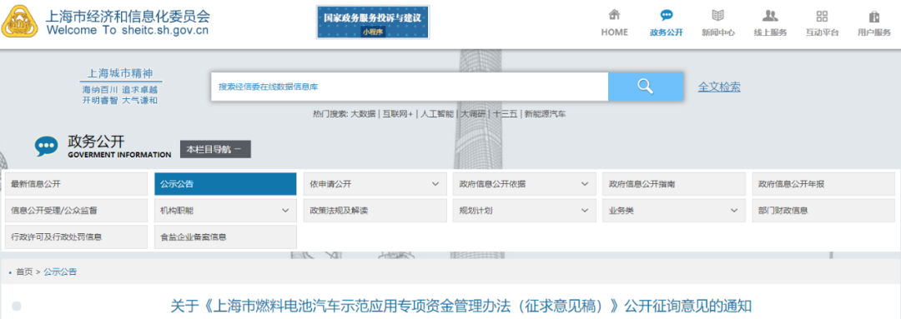Screen dimensions: 901x319
Task: Select the hot search term 新能源汽车
Action: click(546, 113)
